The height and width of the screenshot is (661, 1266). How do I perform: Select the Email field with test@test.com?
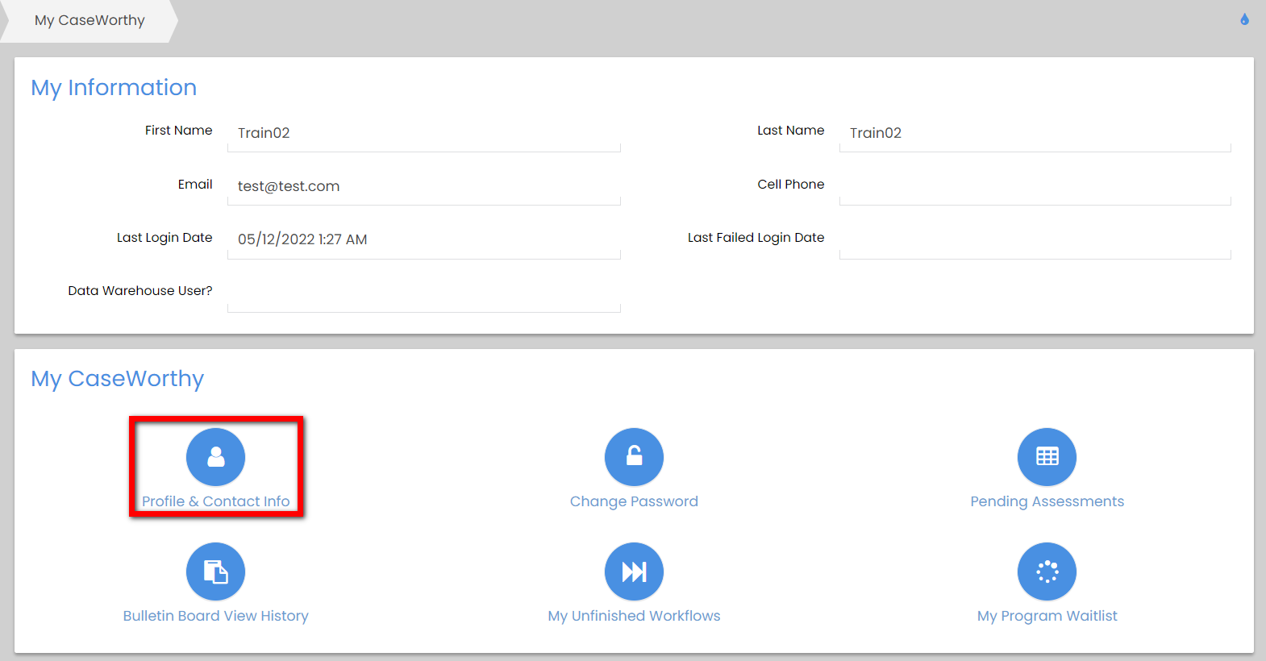(423, 187)
